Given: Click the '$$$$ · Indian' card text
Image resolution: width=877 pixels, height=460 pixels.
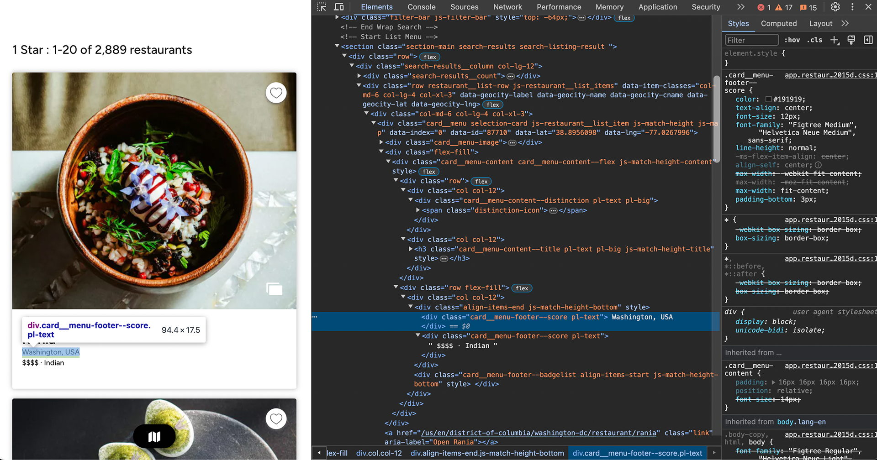Looking at the screenshot, I should tap(43, 363).
